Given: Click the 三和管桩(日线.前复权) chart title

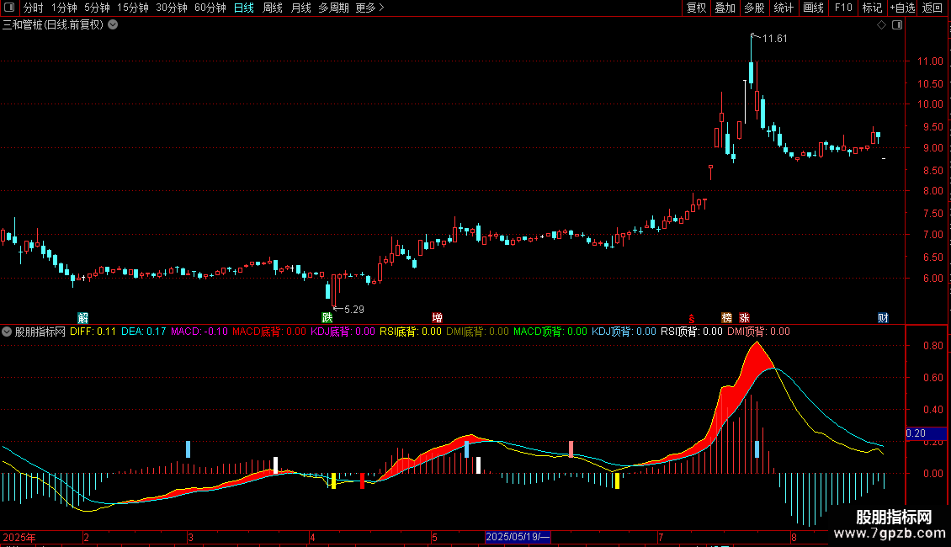Looking at the screenshot, I should pos(53,25).
